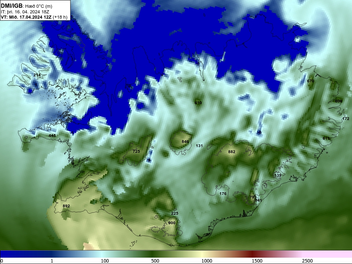Viewport: 352px width, 264px height.
Task: Click the dark red section of the color bar
Action: pos(252,254)
